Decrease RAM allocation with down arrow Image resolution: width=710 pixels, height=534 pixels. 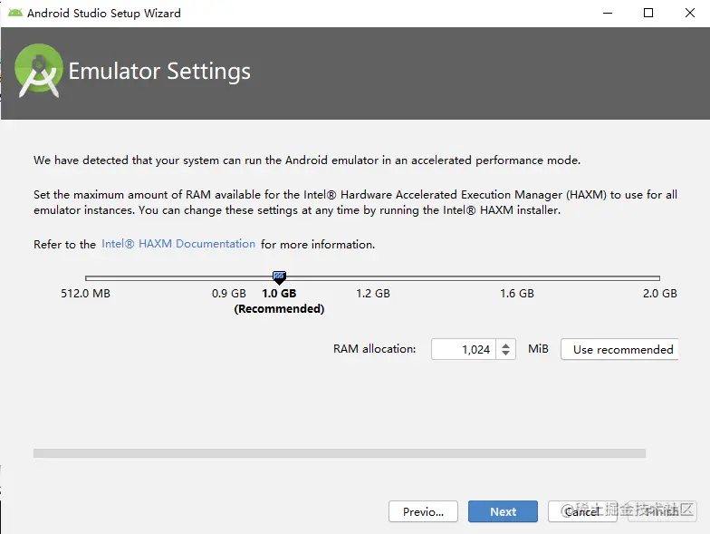click(x=505, y=354)
